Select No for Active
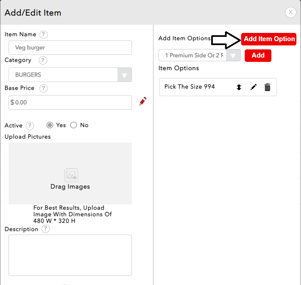This screenshot has height=285, width=301. pyautogui.click(x=74, y=125)
